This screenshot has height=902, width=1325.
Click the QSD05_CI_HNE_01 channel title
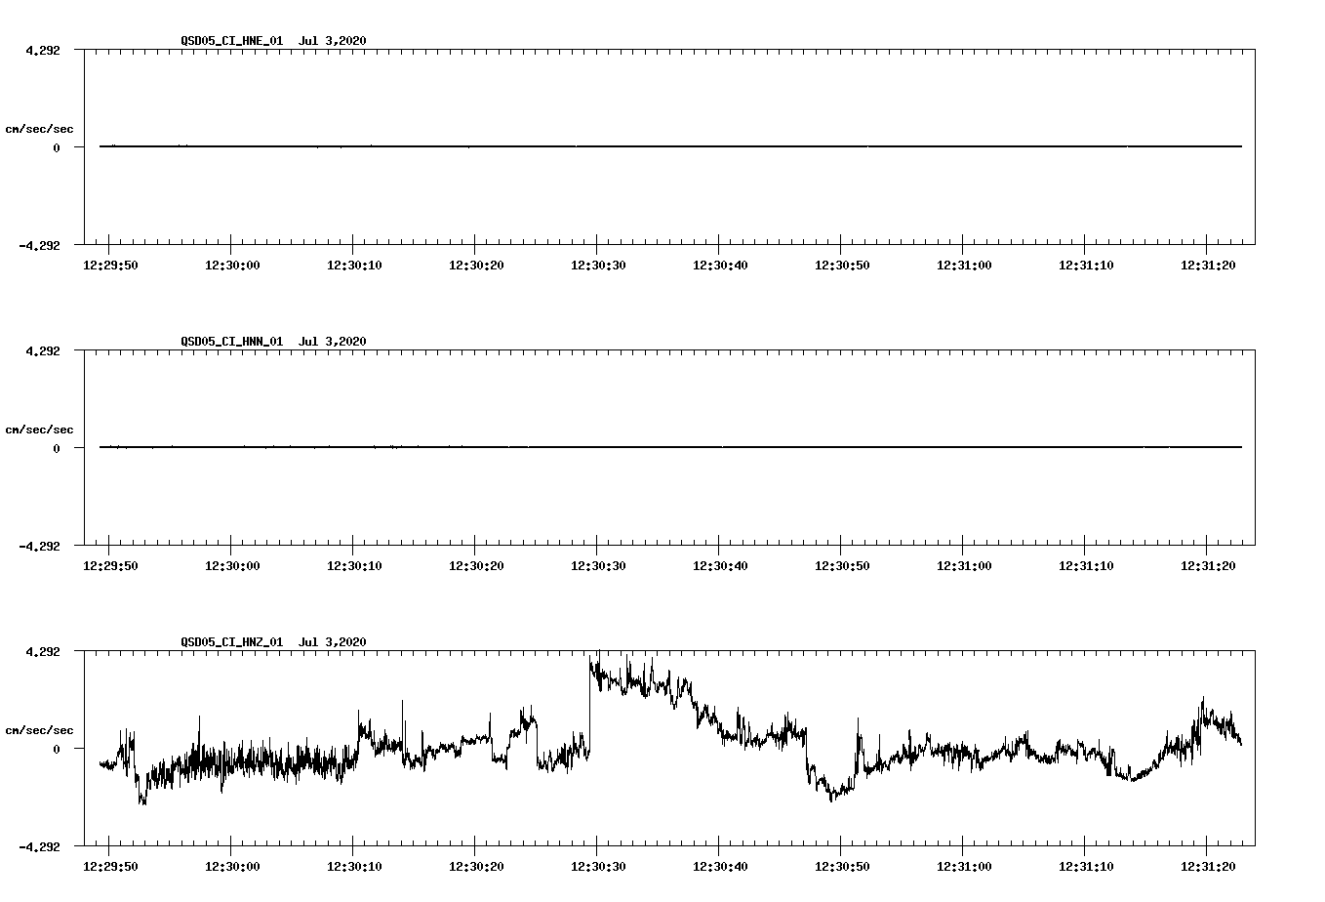(x=232, y=40)
